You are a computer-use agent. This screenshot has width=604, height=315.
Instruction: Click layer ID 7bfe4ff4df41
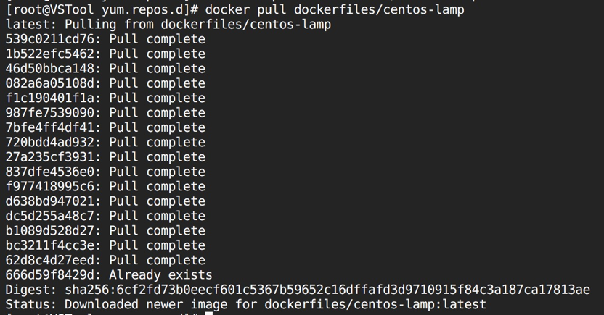(x=49, y=127)
